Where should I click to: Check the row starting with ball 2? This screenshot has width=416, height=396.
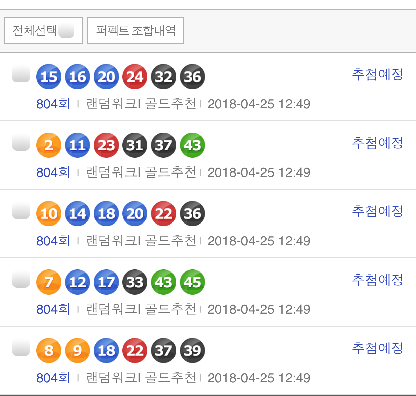tap(21, 142)
